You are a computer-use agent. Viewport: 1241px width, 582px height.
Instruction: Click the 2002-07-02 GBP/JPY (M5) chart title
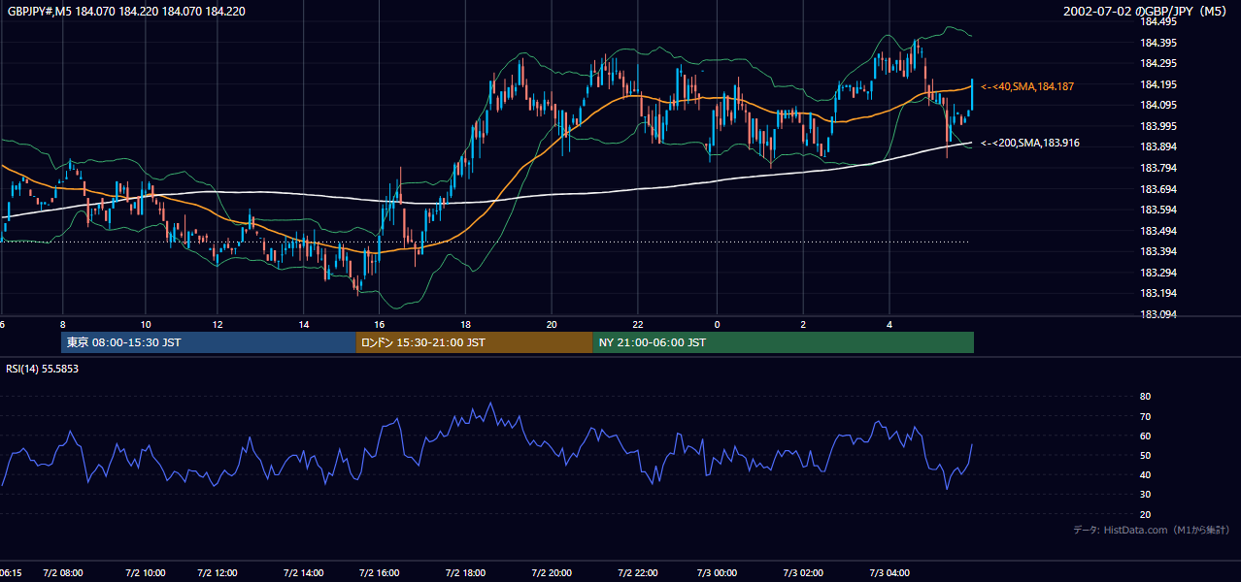coord(1147,12)
